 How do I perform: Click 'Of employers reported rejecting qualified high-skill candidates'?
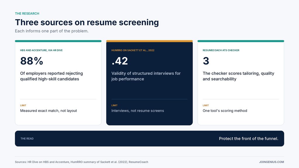[x=51, y=76]
